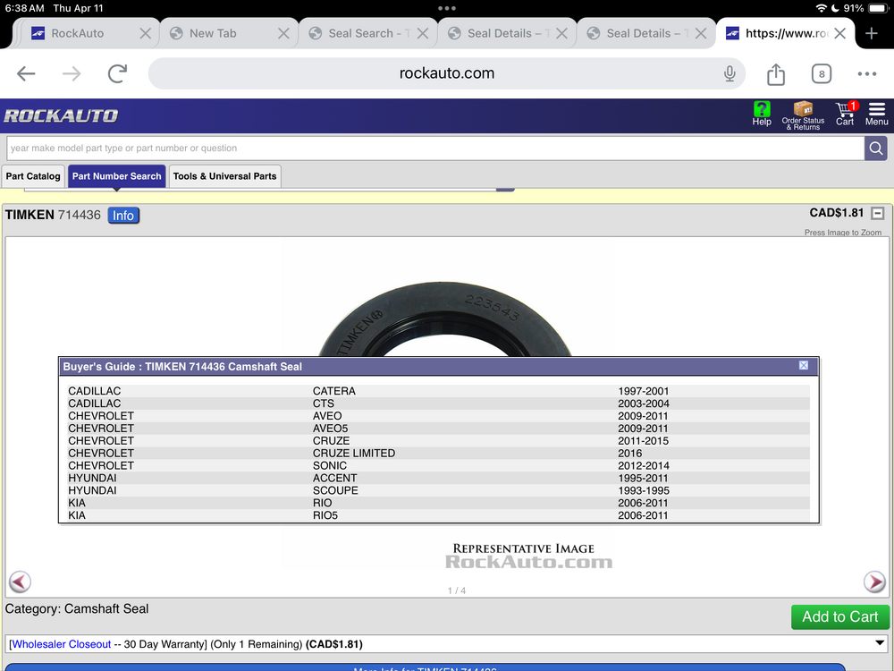Open the RockAuto hamburger Menu
The height and width of the screenshot is (671, 894).
click(876, 114)
